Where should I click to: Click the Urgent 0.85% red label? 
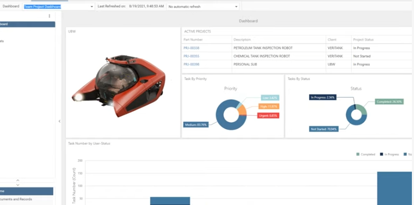click(x=268, y=115)
